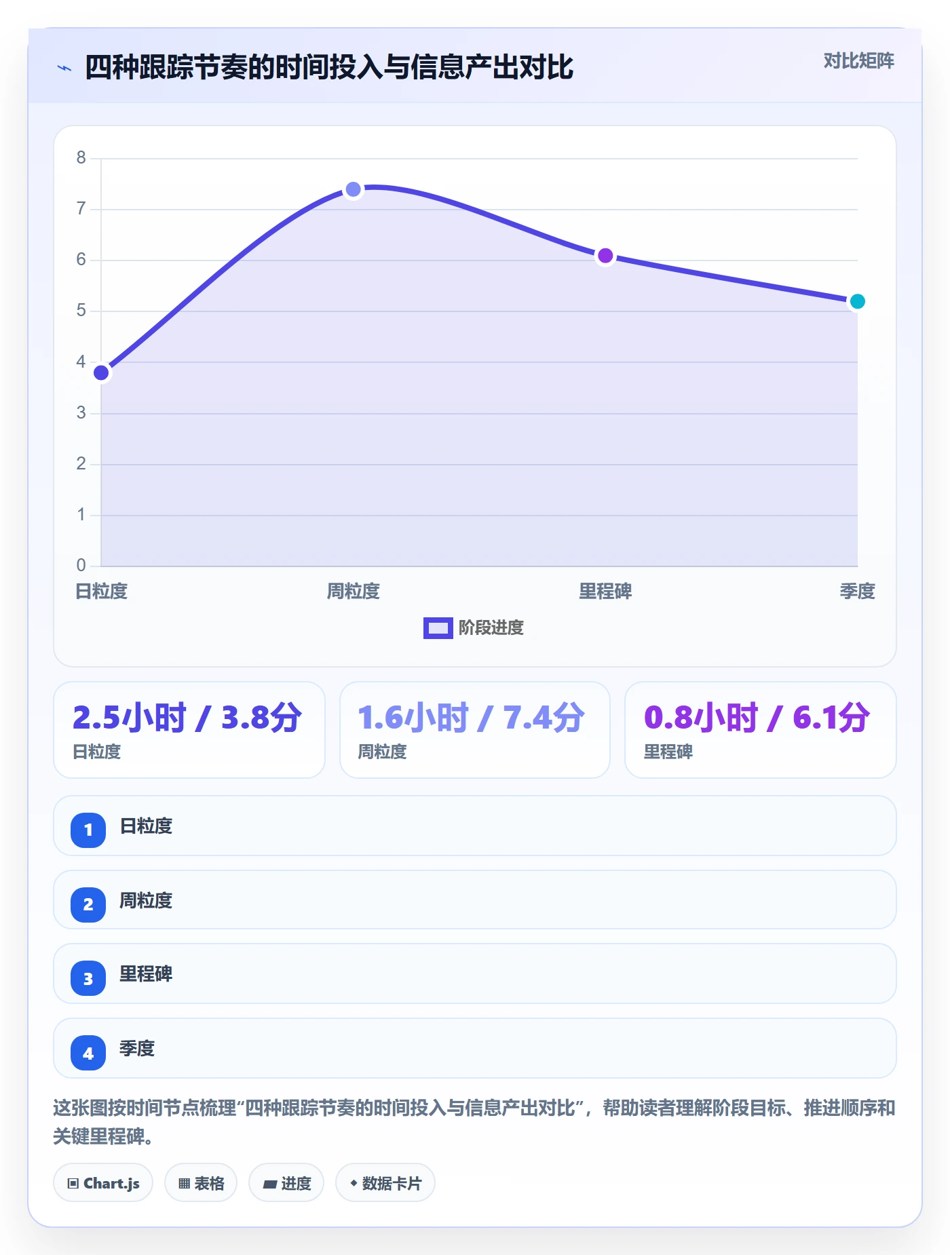Open the 1.6小时 / 7.4分 stat card
This screenshot has width=950, height=1255.
pos(475,730)
